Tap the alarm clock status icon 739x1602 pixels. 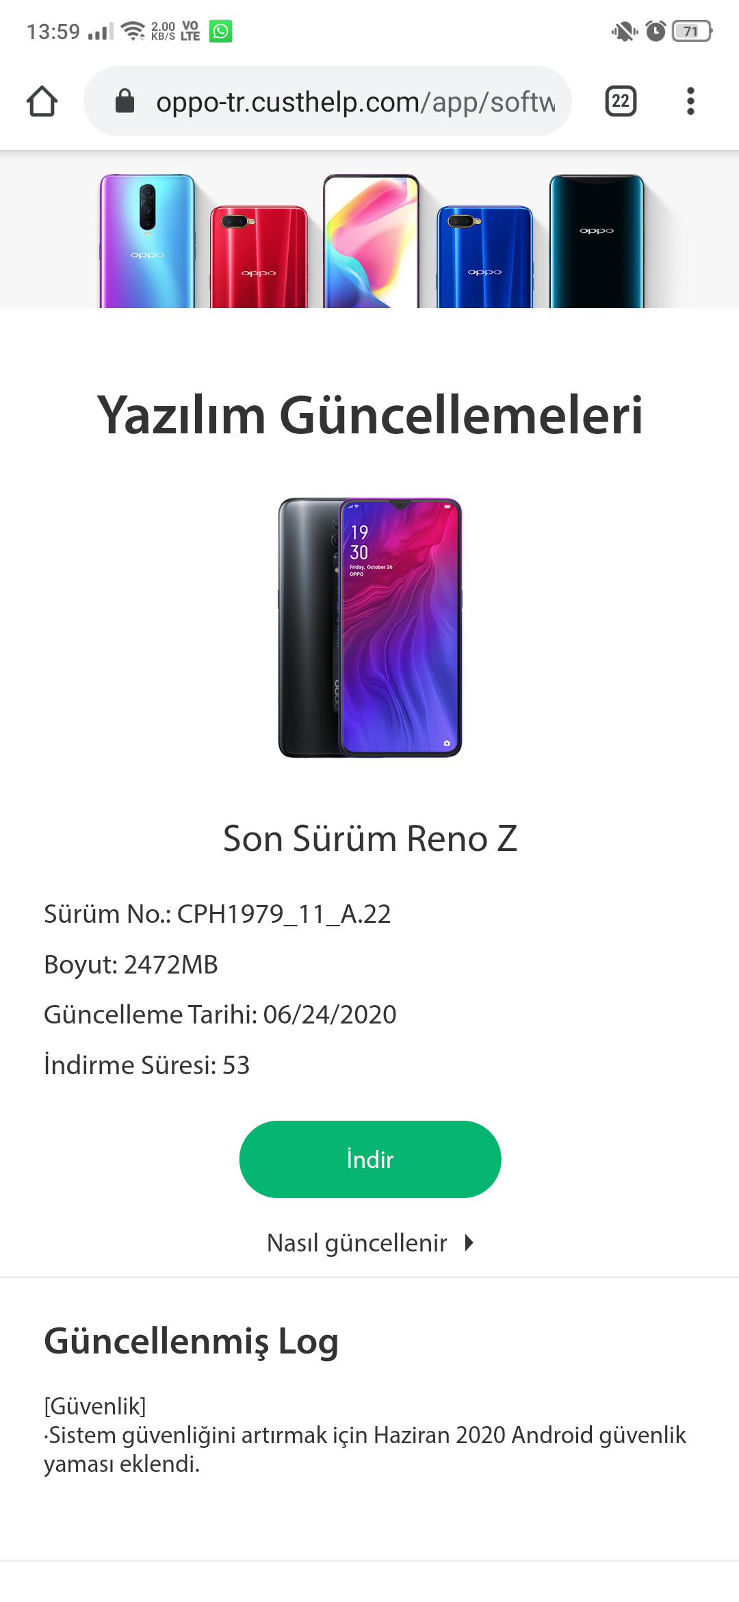656,31
